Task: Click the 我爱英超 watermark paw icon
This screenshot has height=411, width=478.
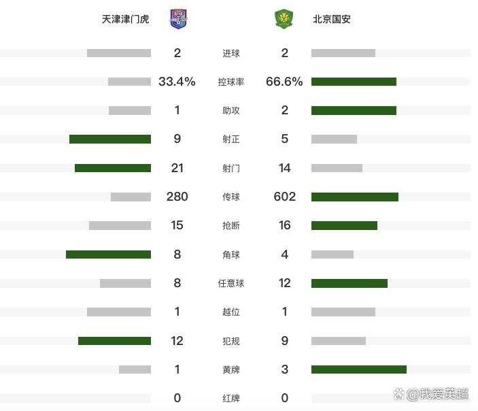Action: [x=398, y=394]
